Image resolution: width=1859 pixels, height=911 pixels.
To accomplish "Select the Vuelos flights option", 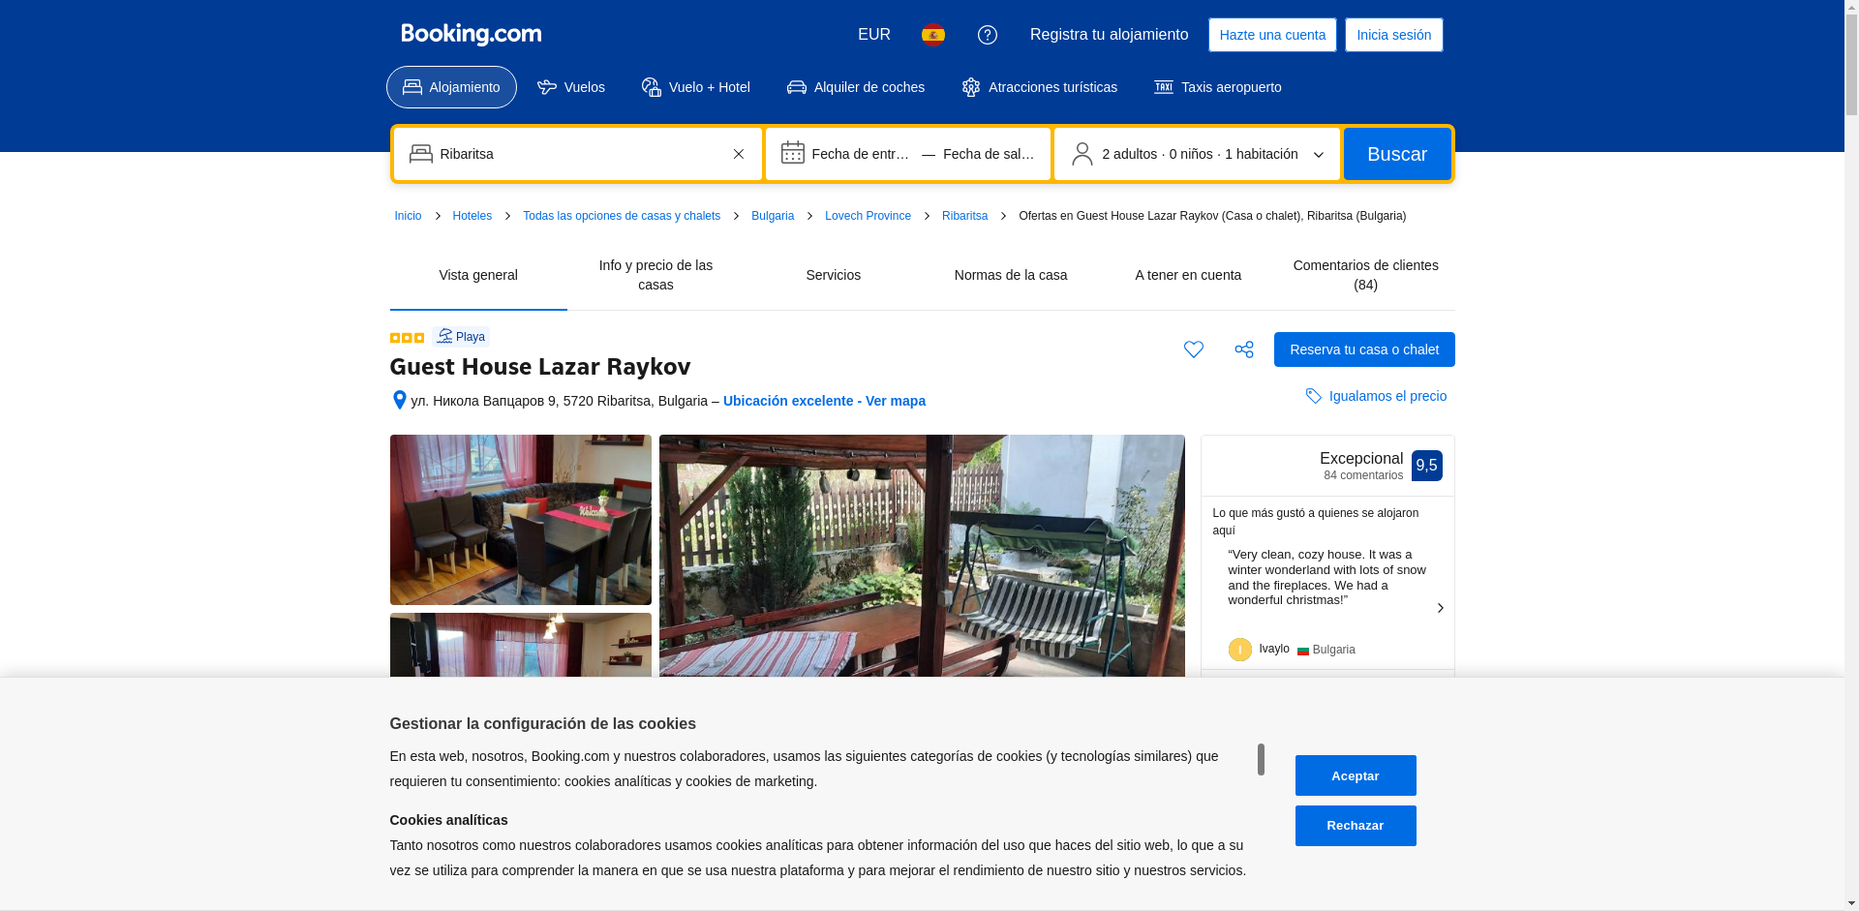I will (571, 87).
